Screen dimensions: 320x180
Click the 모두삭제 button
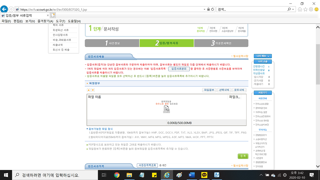tap(239, 90)
